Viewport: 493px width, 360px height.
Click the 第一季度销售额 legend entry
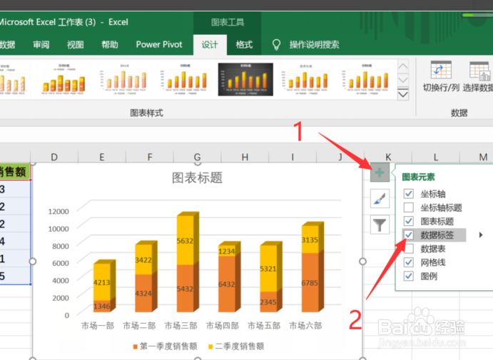(165, 346)
